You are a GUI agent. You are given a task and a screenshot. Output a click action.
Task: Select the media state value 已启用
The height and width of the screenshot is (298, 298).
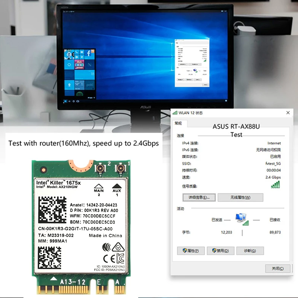pos(275,156)
